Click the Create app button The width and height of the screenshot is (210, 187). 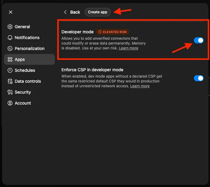pos(98,12)
